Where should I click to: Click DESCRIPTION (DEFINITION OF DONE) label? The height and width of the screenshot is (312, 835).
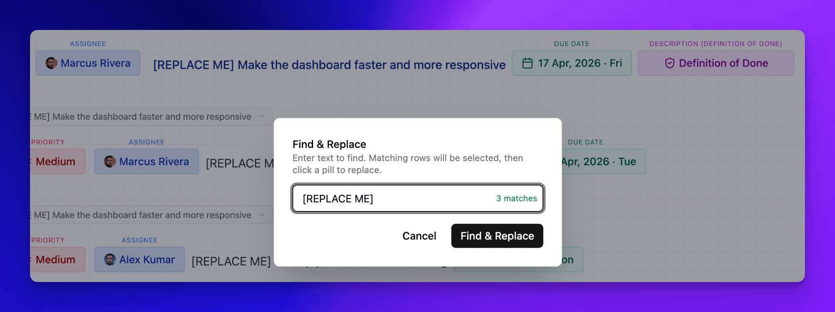coord(716,44)
